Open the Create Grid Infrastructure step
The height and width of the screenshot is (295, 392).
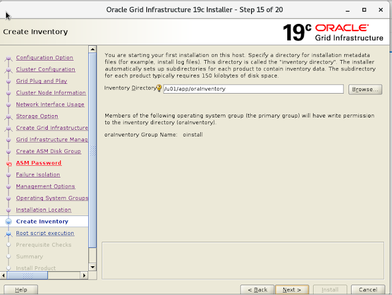52,128
